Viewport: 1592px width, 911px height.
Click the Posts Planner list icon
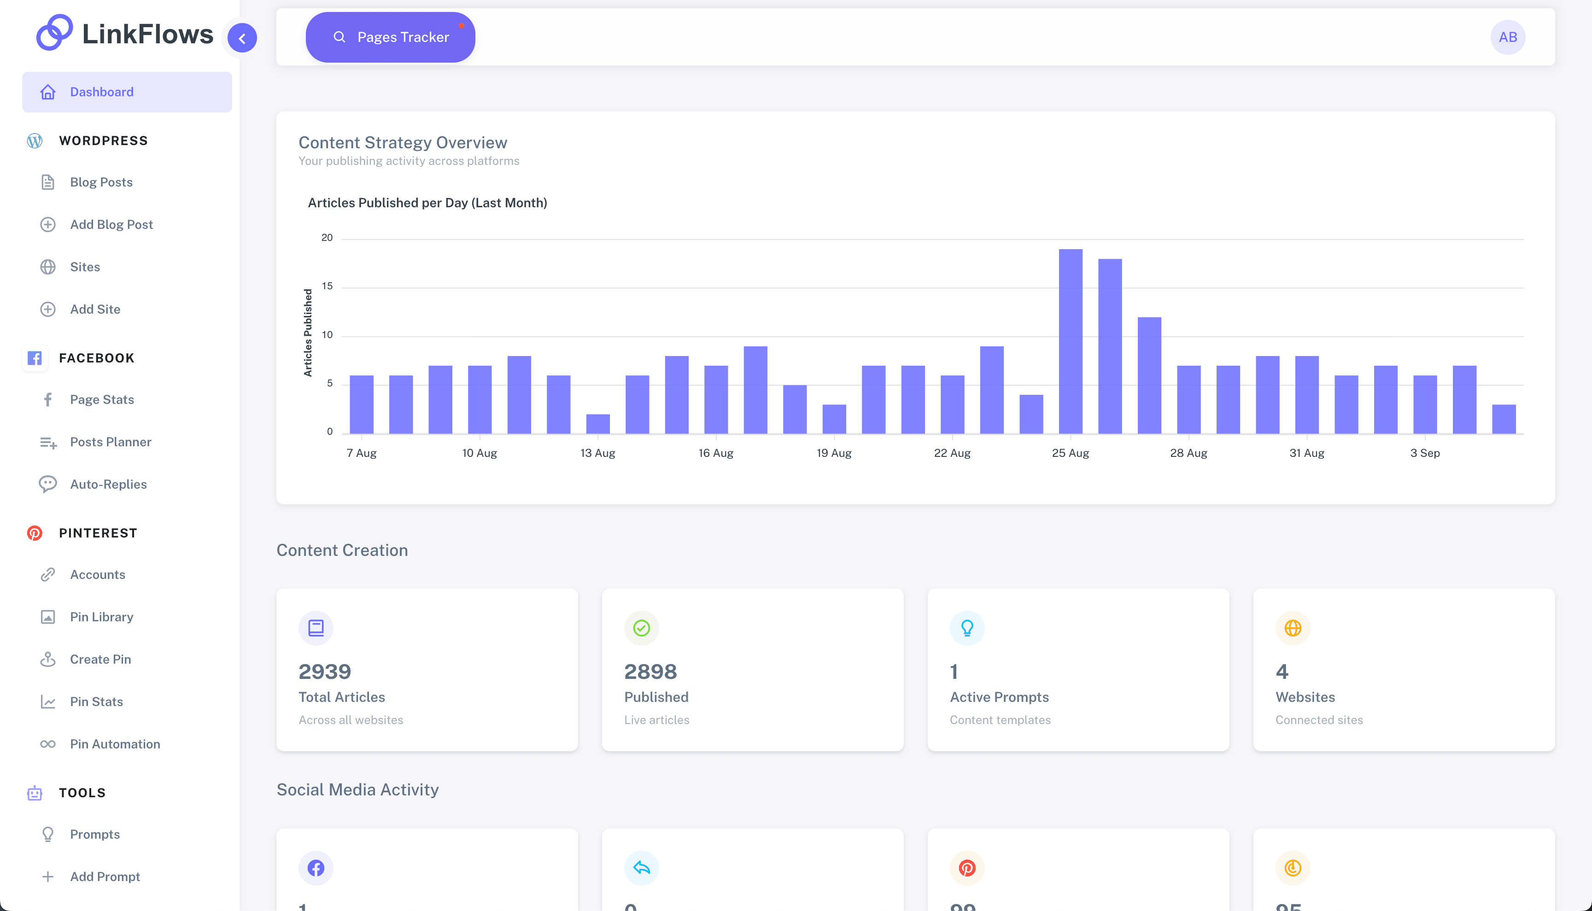click(x=48, y=442)
